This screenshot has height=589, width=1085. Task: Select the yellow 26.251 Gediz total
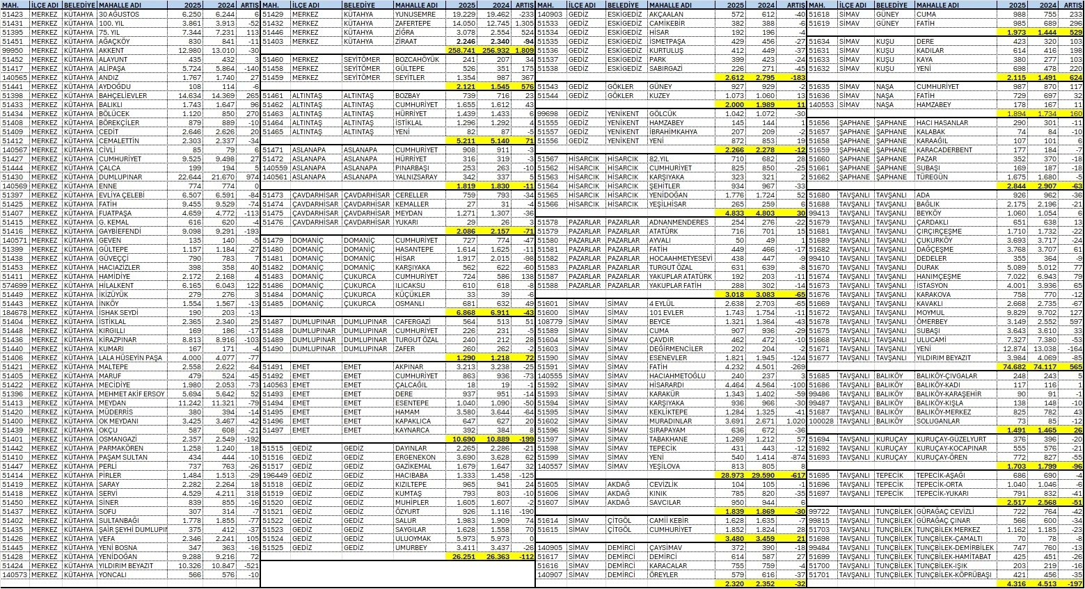click(461, 556)
